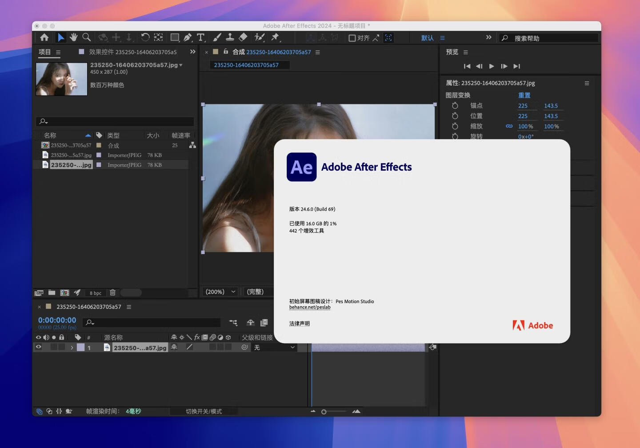The width and height of the screenshot is (640, 448).
Task: Click the flowchart icon on the composition row
Action: point(192,145)
